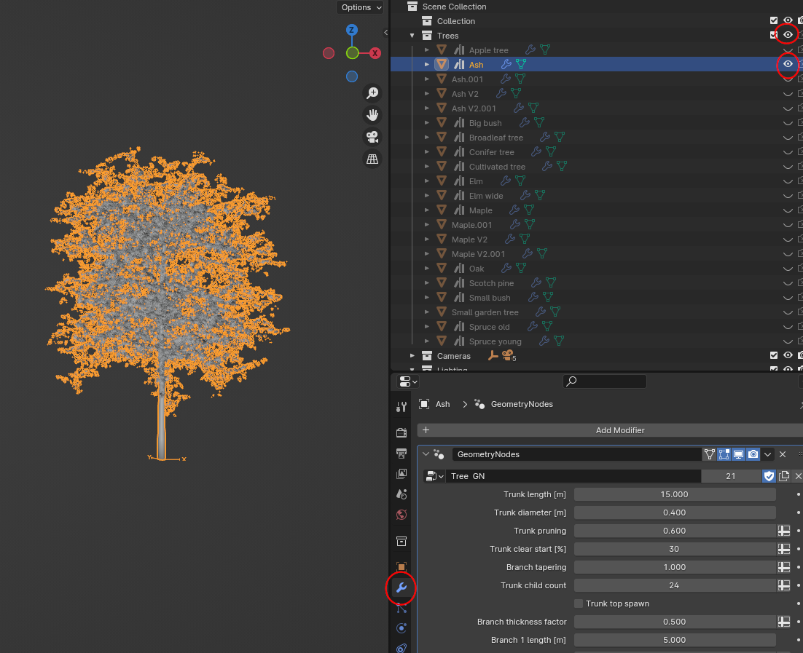Hide the Ash object with its eye icon
Viewport: 803px width, 653px height.
click(x=788, y=64)
